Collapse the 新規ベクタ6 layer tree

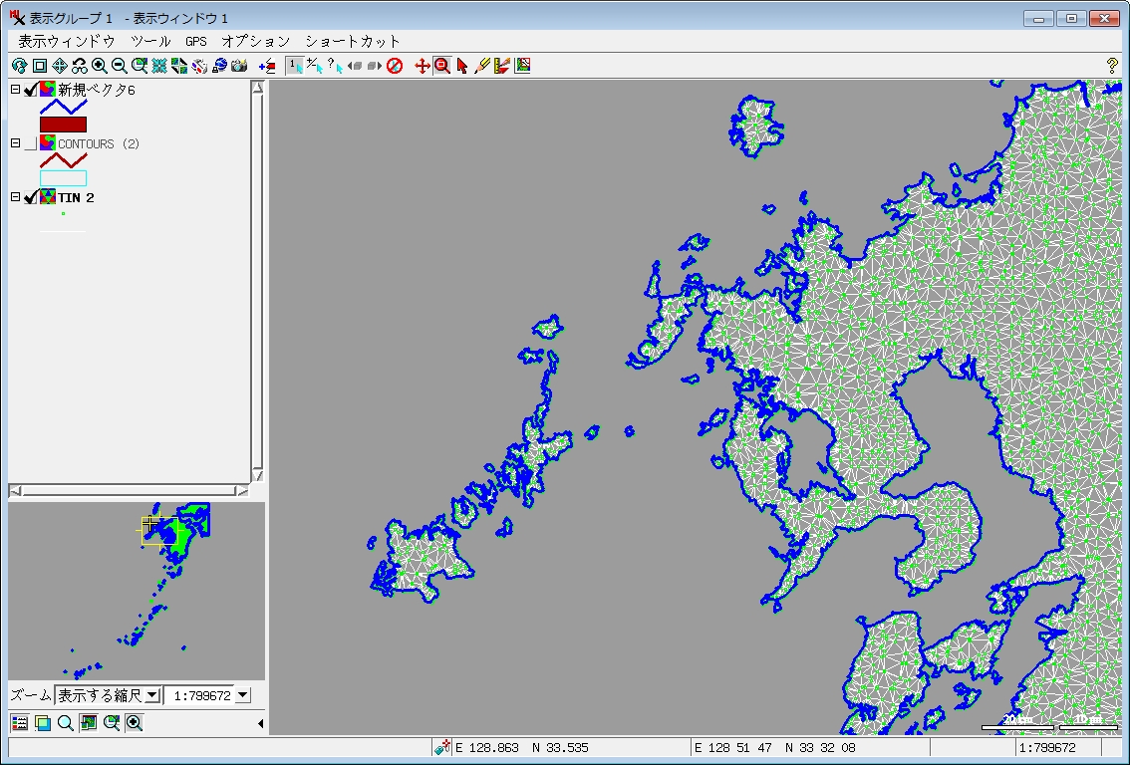click(15, 90)
